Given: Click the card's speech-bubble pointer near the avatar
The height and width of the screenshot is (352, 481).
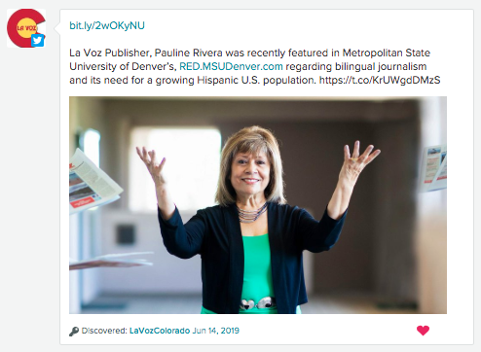Looking at the screenshot, I should [x=56, y=28].
